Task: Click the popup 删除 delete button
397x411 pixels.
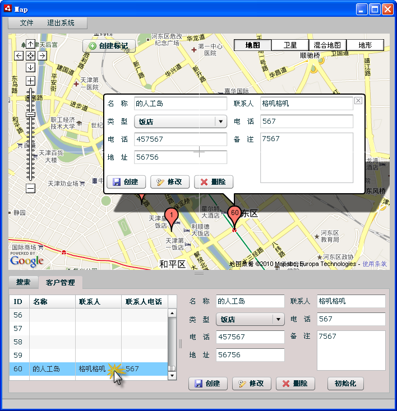Action: click(214, 182)
